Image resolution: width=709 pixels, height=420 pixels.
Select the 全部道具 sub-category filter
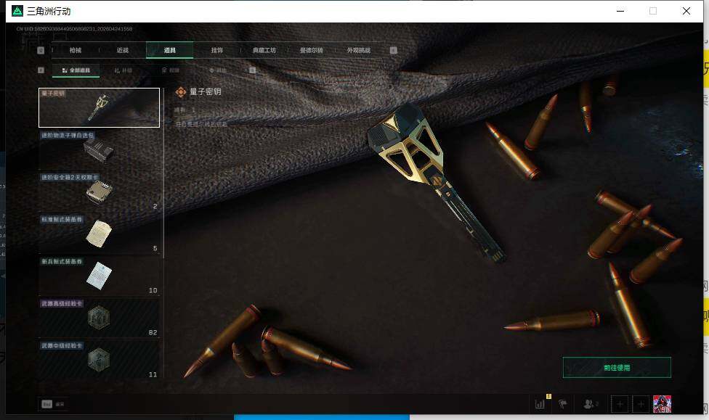[76, 70]
